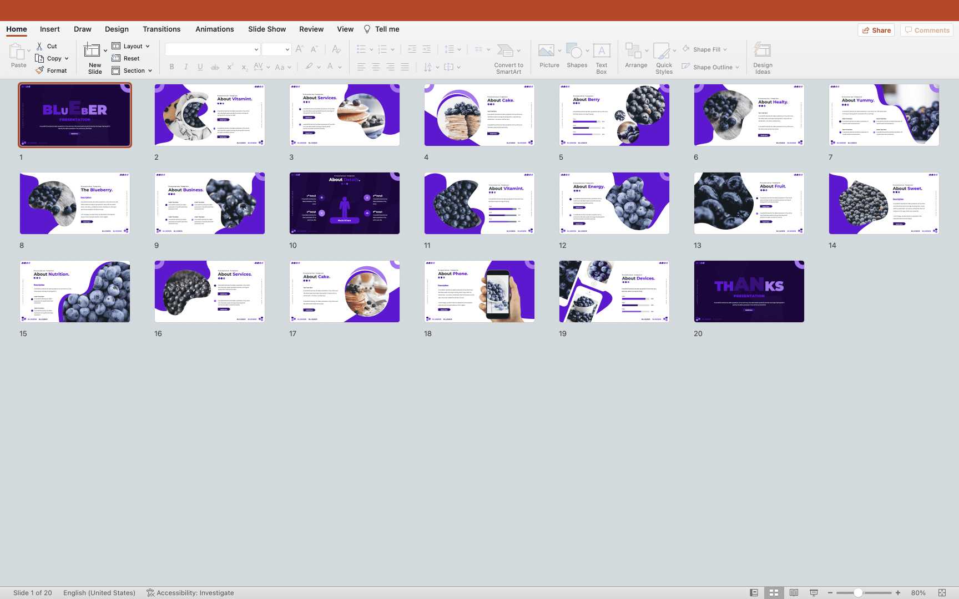Screen dimensions: 959x599
Task: Open the Comments pane button
Action: click(x=926, y=31)
